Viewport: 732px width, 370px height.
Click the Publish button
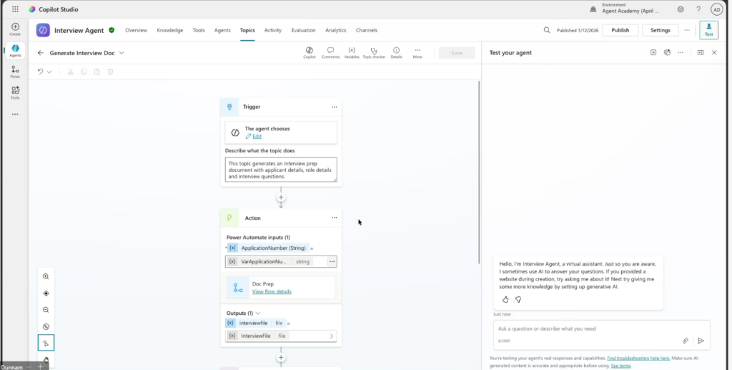[x=620, y=30]
